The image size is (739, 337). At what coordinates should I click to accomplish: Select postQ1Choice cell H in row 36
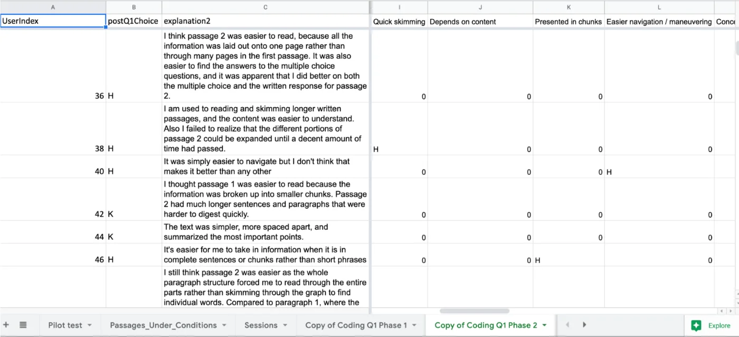[134, 65]
